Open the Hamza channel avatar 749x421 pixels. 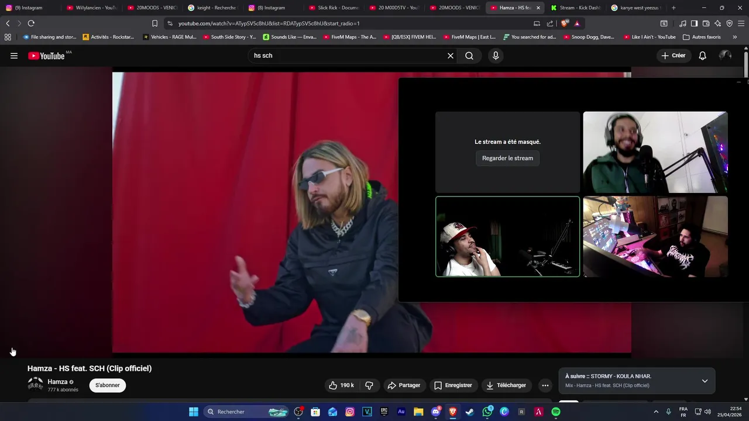coord(35,384)
